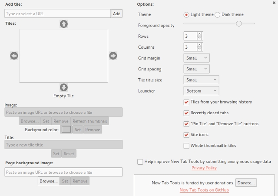Select the Light theme radio button
This screenshot has height=196, width=278.
tap(186, 15)
